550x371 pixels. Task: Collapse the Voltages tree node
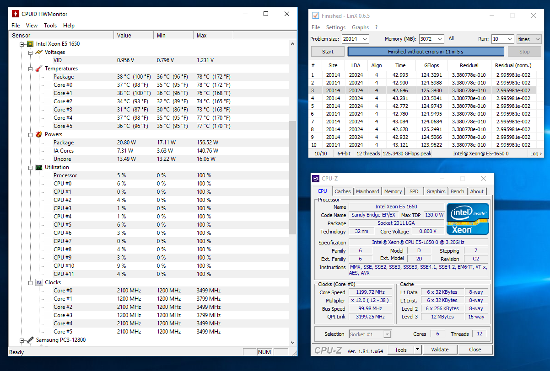coord(31,52)
